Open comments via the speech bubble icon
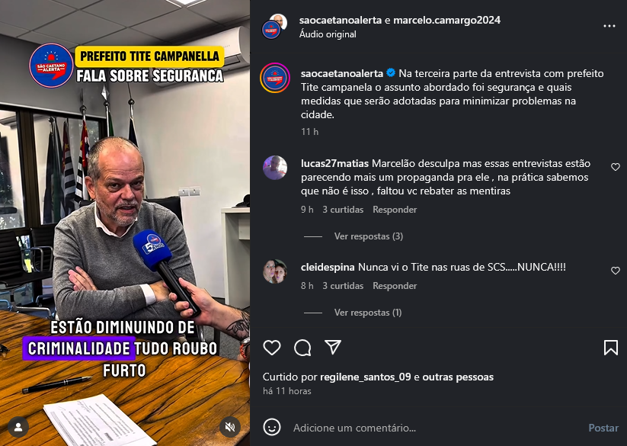 point(302,348)
